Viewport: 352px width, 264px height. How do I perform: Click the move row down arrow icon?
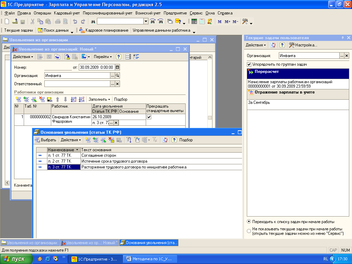coord(65,99)
